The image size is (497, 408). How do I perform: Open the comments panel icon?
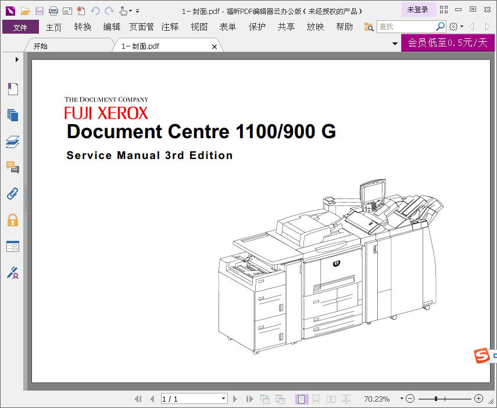[13, 168]
